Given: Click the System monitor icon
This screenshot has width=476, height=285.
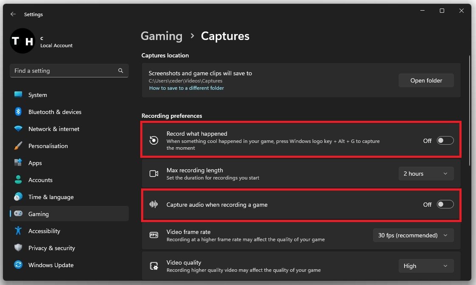Looking at the screenshot, I should click(x=18, y=95).
